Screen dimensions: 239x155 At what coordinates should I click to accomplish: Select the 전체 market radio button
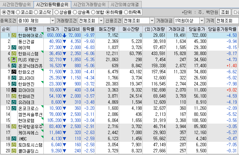click(x=4, y=12)
